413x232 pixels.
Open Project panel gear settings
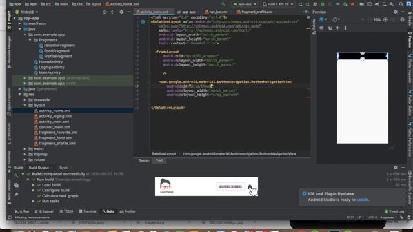click(x=121, y=12)
